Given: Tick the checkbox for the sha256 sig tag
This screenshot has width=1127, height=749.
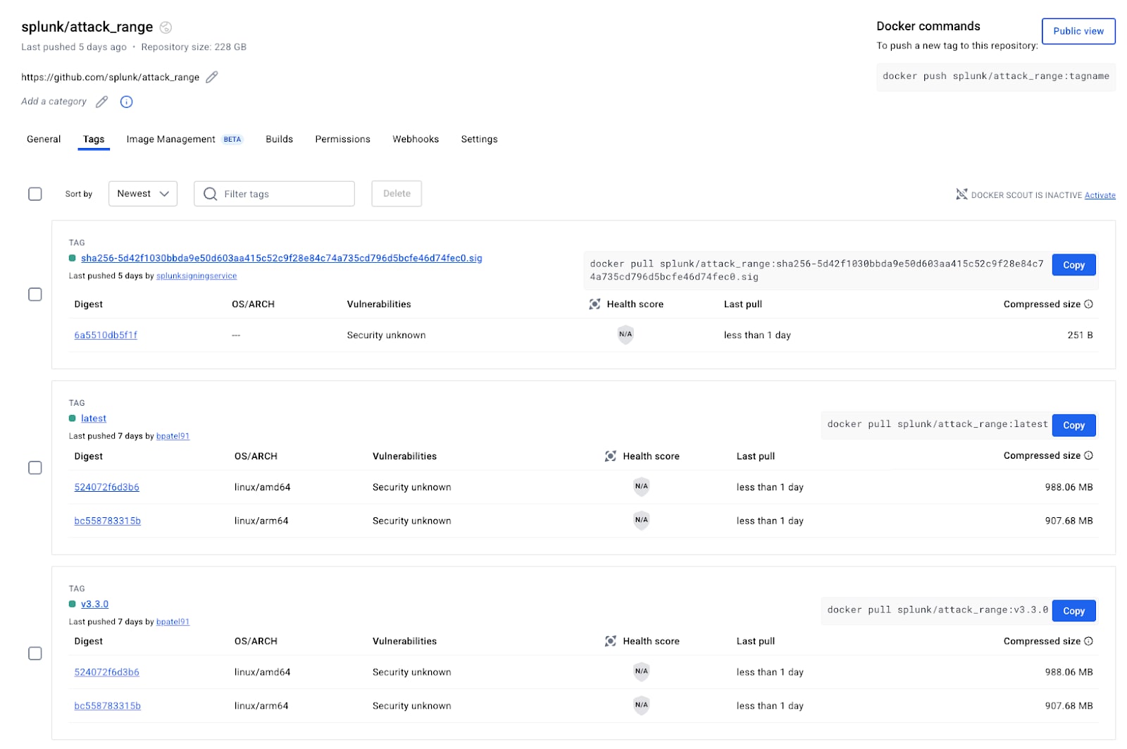Looking at the screenshot, I should click(35, 295).
